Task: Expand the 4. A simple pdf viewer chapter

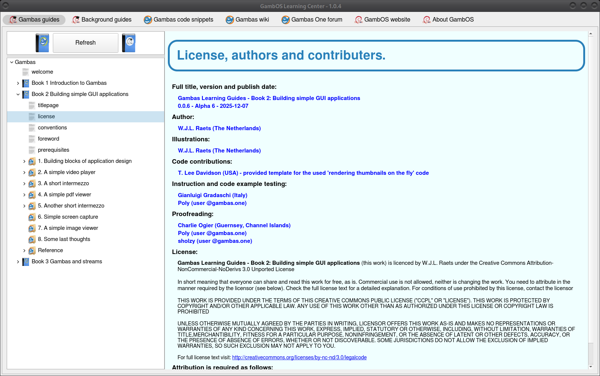Action: coord(24,195)
